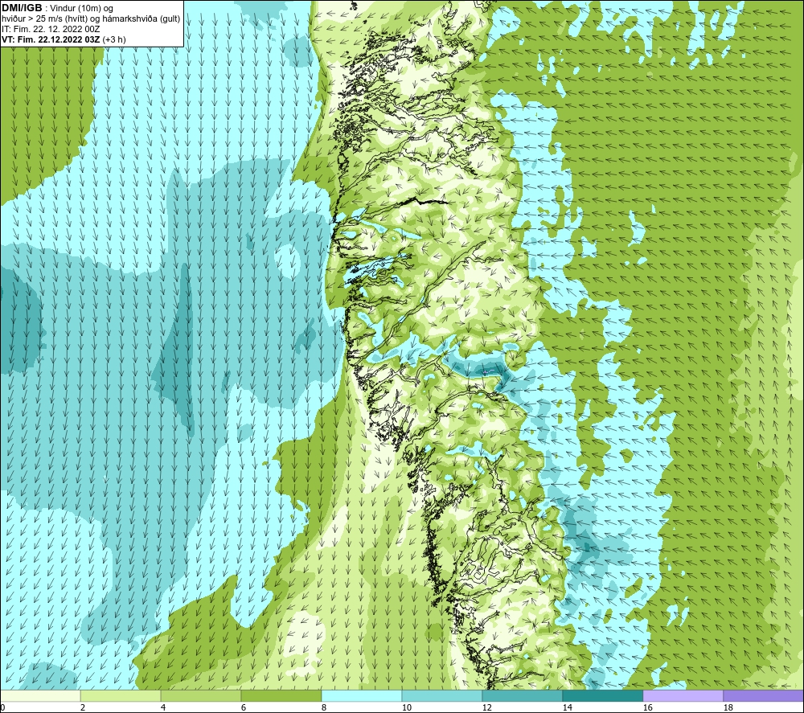Click the medium green 4–6 m/s legend swatch
The height and width of the screenshot is (713, 804).
(x=201, y=695)
